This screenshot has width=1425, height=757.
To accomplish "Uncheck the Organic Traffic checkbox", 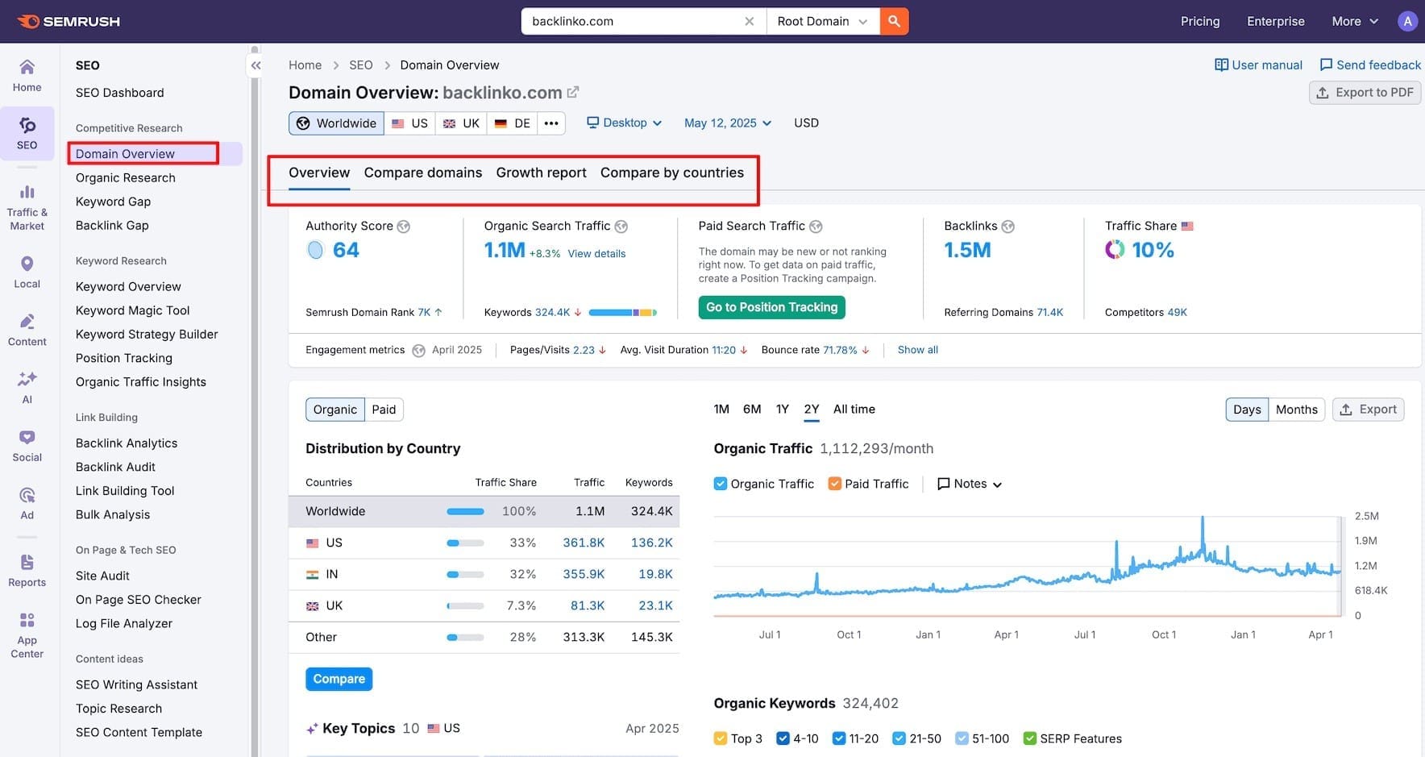I will [721, 484].
